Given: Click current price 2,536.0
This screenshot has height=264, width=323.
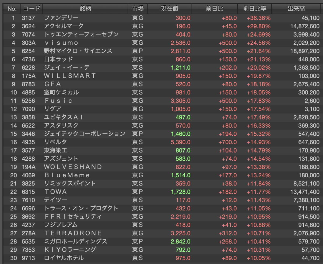Looking at the screenshot, I should (x=181, y=43).
